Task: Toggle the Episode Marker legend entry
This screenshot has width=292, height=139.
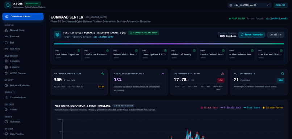Action: [273, 107]
